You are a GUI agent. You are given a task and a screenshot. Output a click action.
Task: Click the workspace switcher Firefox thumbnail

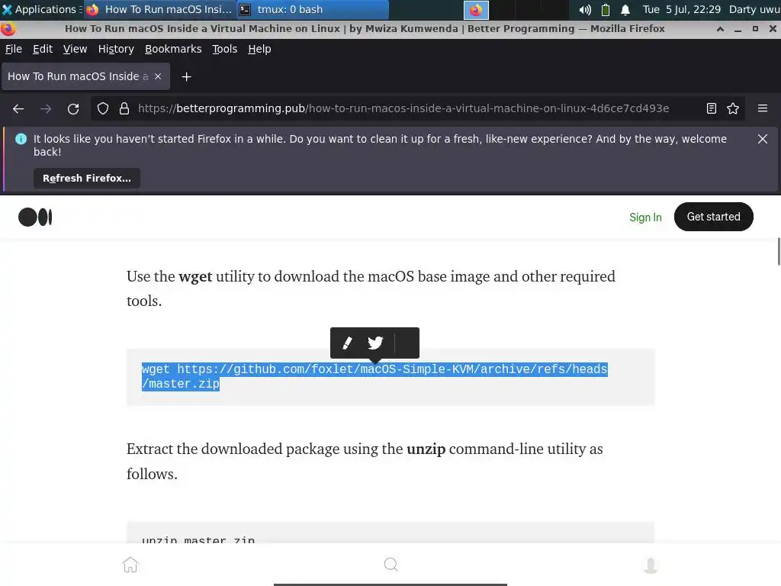pos(476,10)
